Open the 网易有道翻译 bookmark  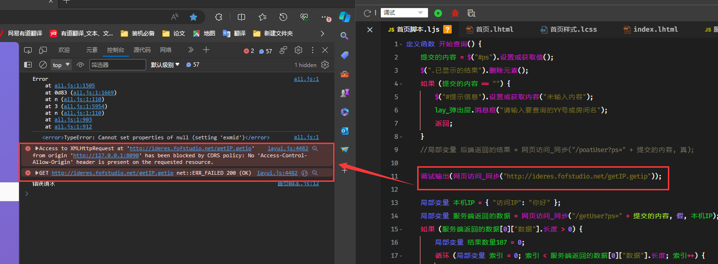point(21,34)
